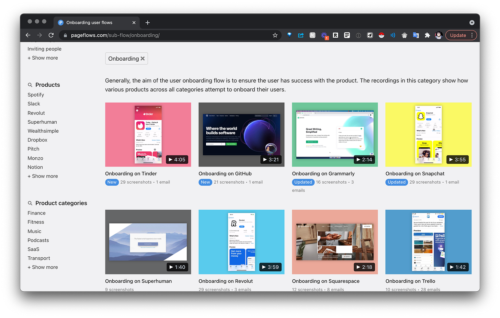Open the Onboarding on Grammarly title link
Image resolution: width=500 pixels, height=318 pixels.
[323, 174]
